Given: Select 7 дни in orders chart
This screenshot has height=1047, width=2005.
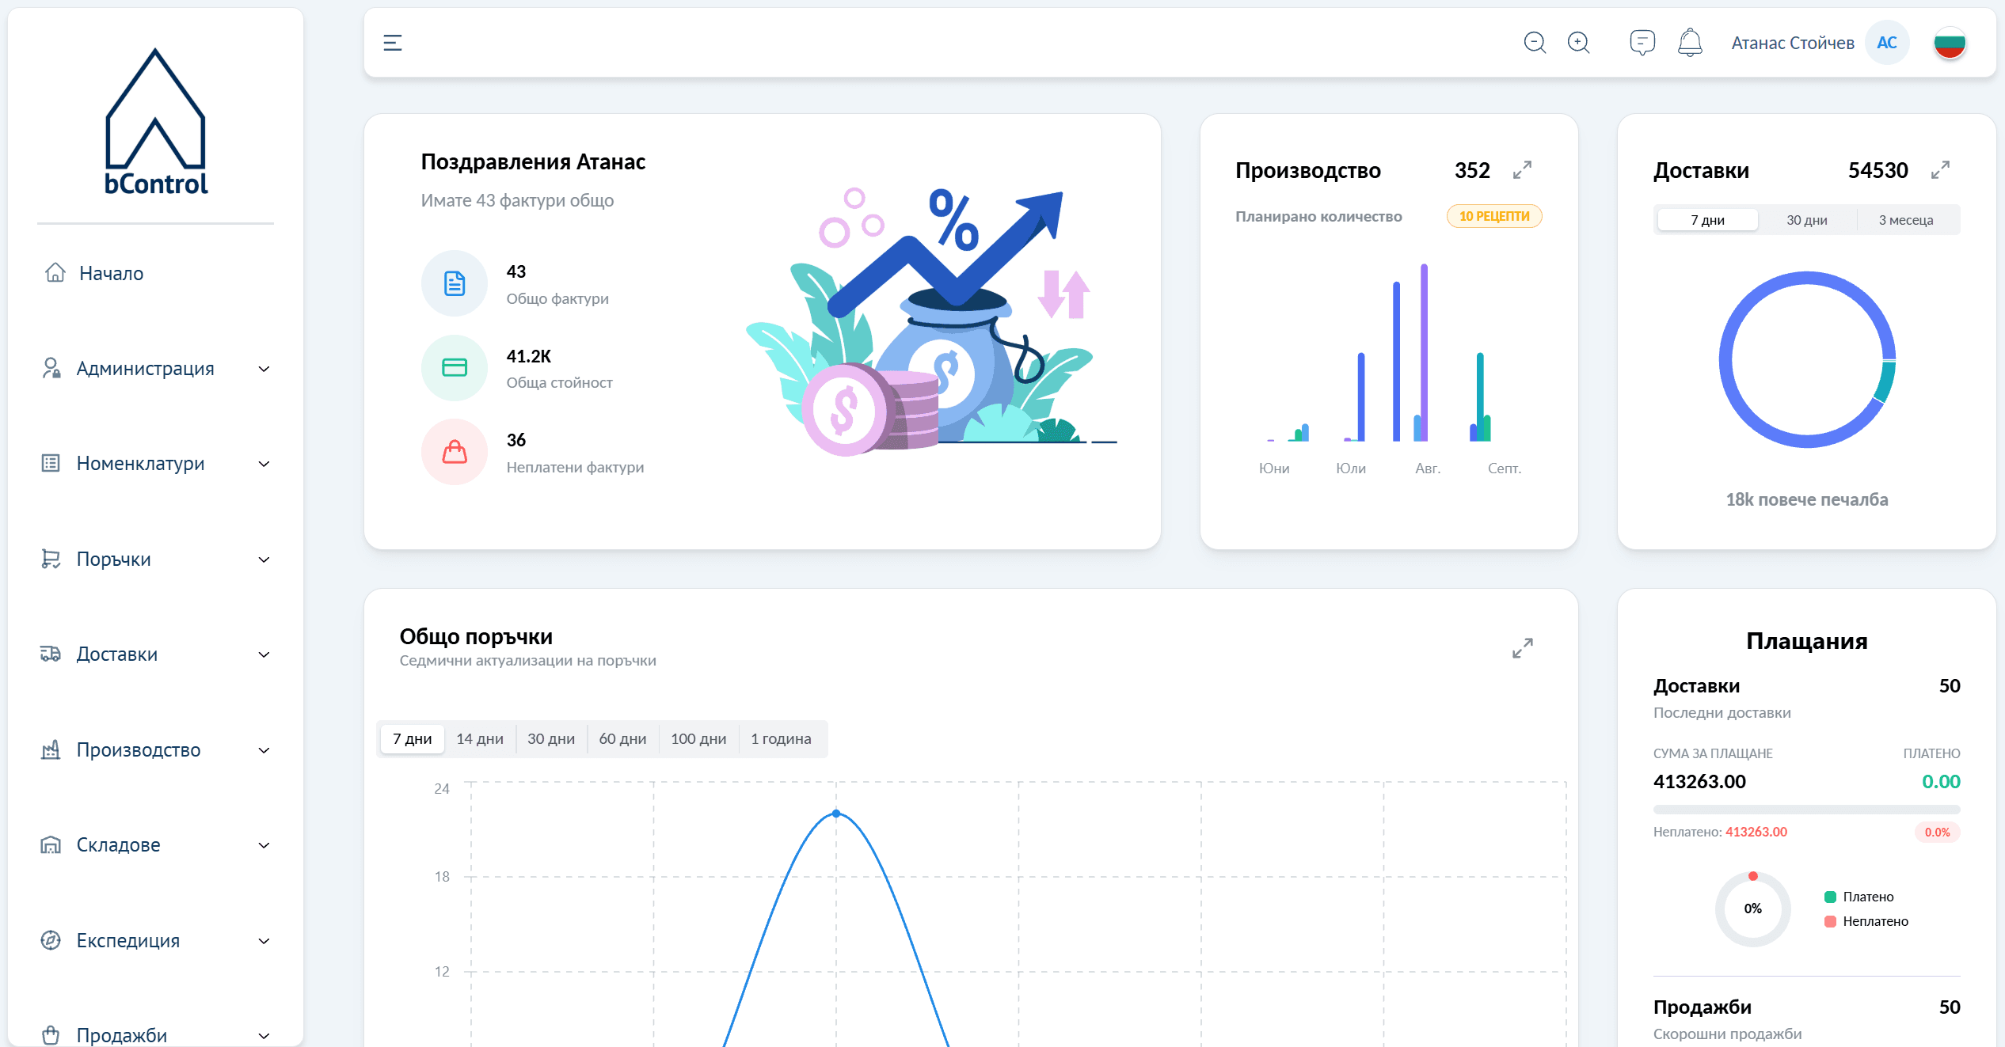Looking at the screenshot, I should point(413,738).
